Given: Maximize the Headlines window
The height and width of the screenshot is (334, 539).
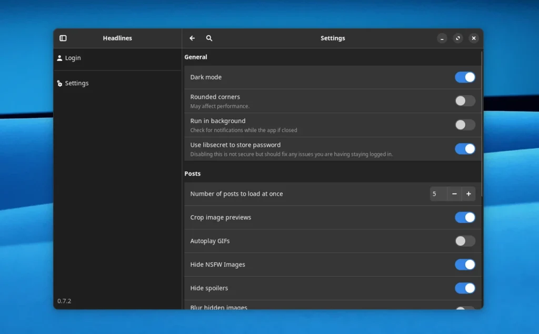Looking at the screenshot, I should point(458,38).
